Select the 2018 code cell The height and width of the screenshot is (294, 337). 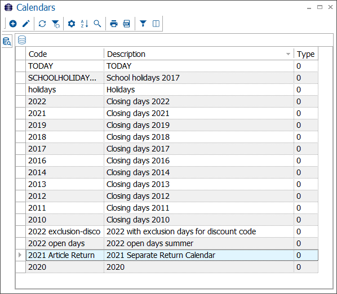tap(65, 137)
